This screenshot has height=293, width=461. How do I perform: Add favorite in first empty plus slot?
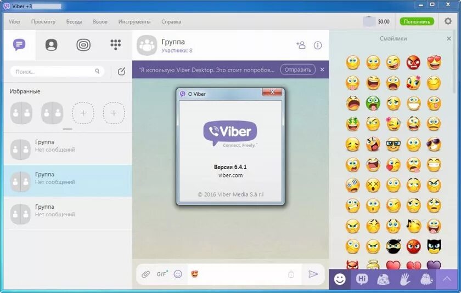click(83, 113)
